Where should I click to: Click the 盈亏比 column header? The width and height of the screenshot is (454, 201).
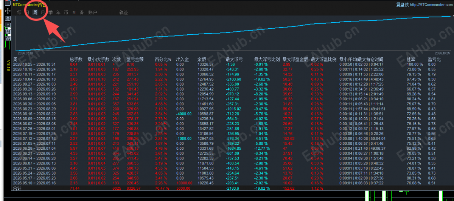tap(434, 60)
